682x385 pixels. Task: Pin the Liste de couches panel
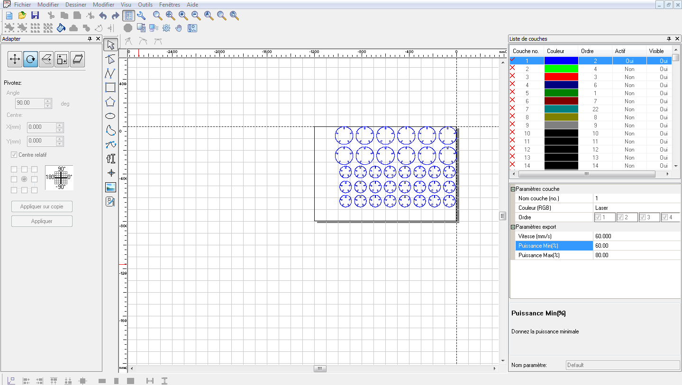pos(669,39)
